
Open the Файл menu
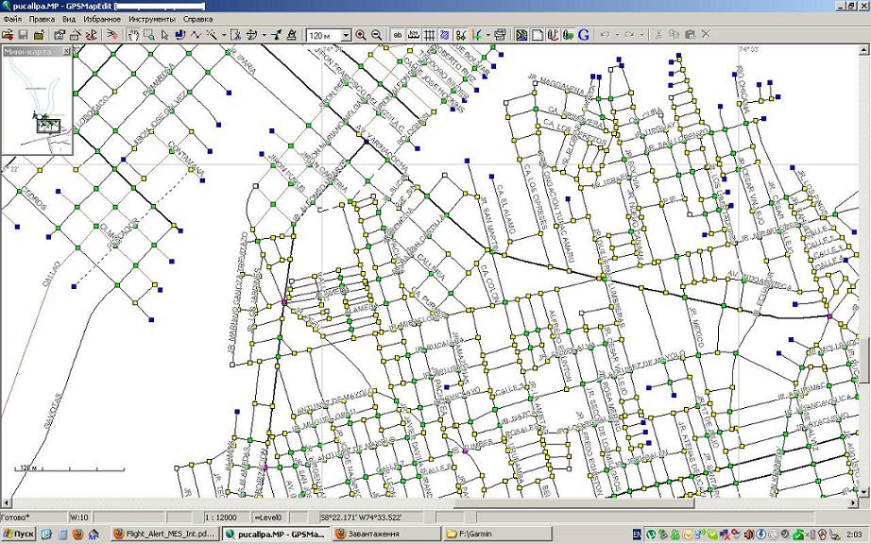coord(13,18)
